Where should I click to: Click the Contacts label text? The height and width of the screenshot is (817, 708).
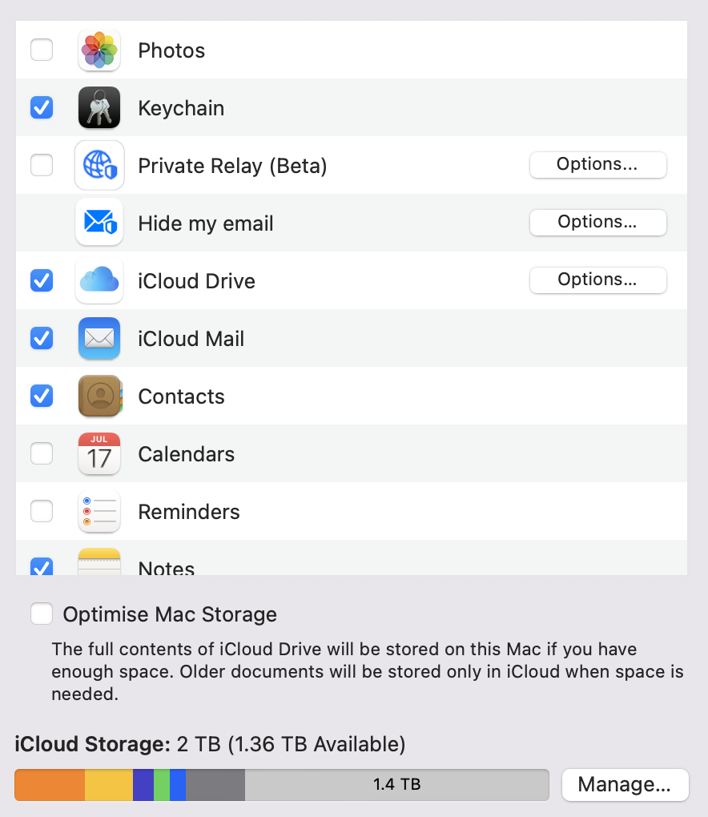click(x=181, y=396)
